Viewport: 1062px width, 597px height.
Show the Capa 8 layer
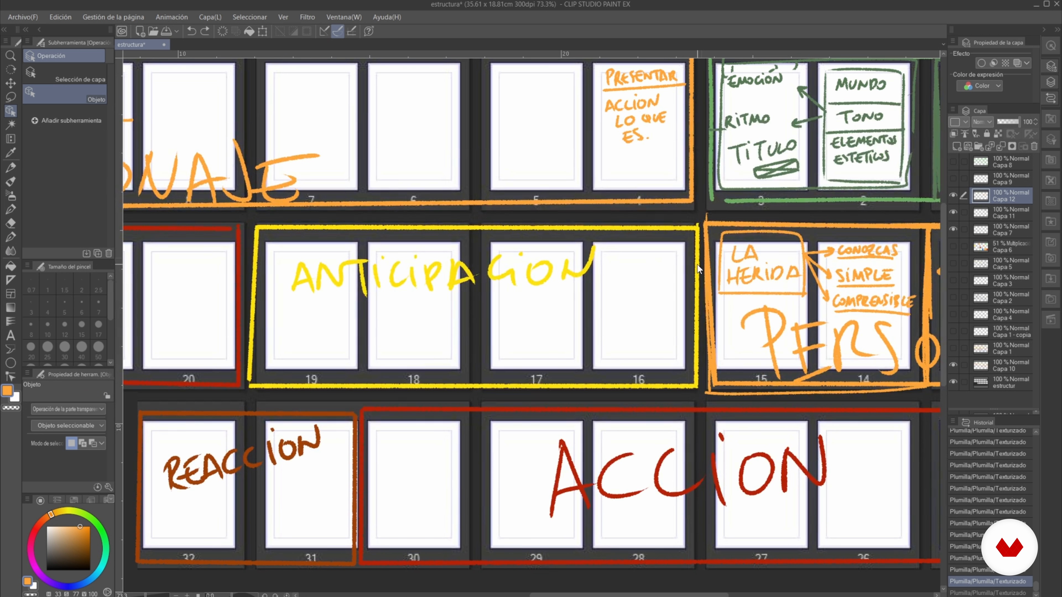pyautogui.click(x=953, y=162)
